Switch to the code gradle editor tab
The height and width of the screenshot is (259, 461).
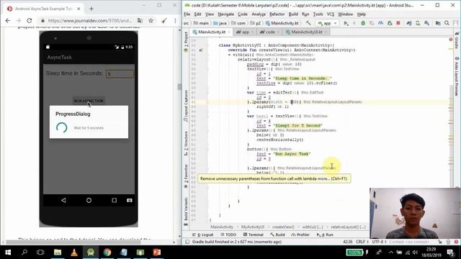[269, 32]
